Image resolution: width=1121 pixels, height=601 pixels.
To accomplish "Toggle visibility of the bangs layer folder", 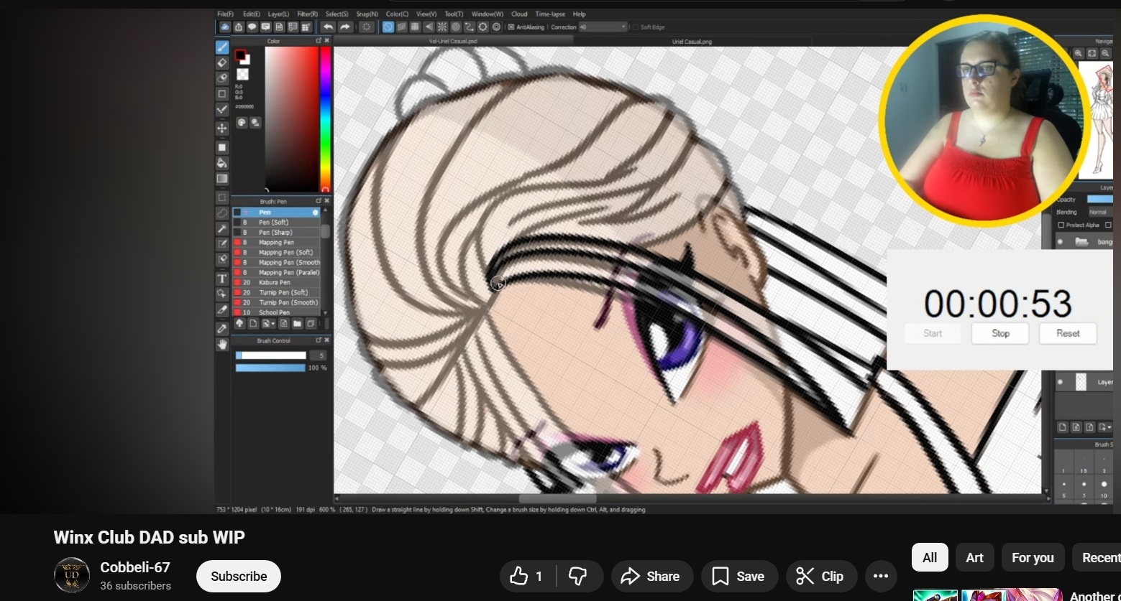I will point(1060,242).
